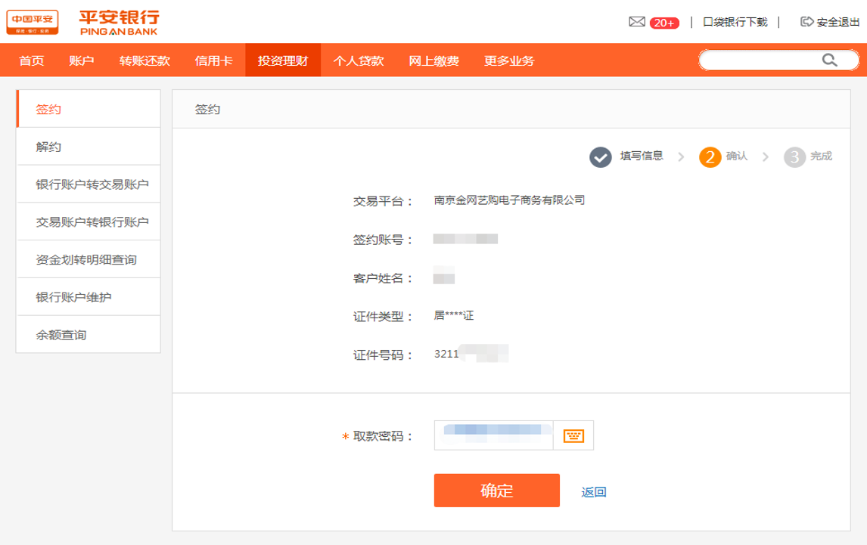Click the 交易平台 label

tap(383, 201)
